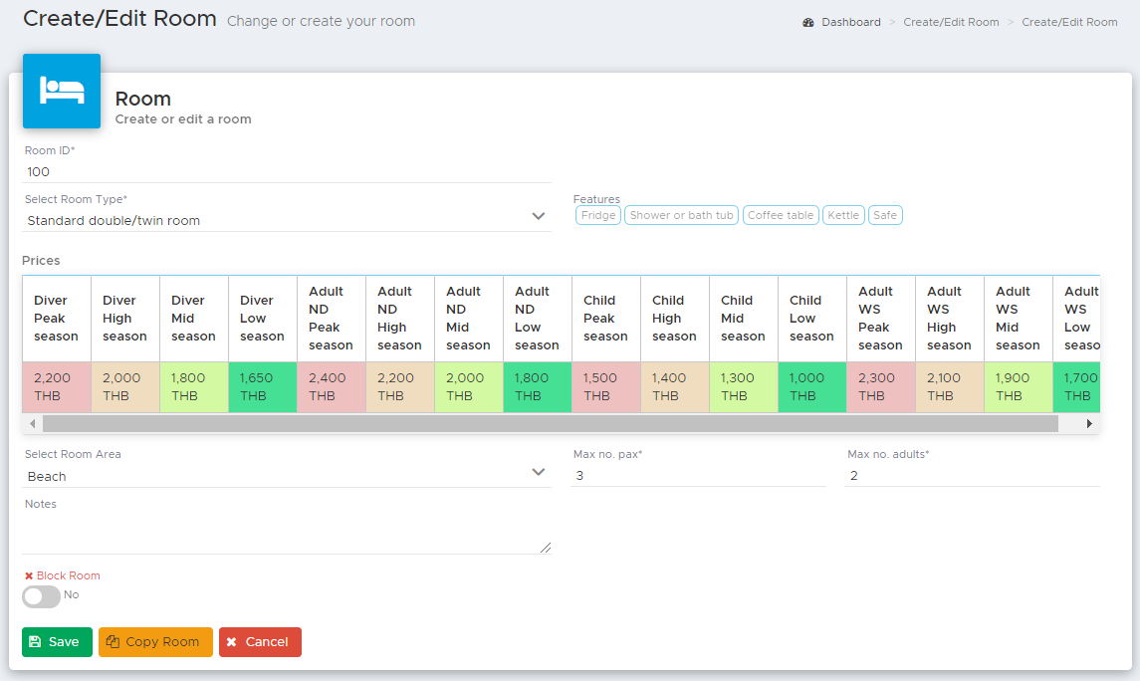Toggle the Fridge feature tag

(x=598, y=215)
